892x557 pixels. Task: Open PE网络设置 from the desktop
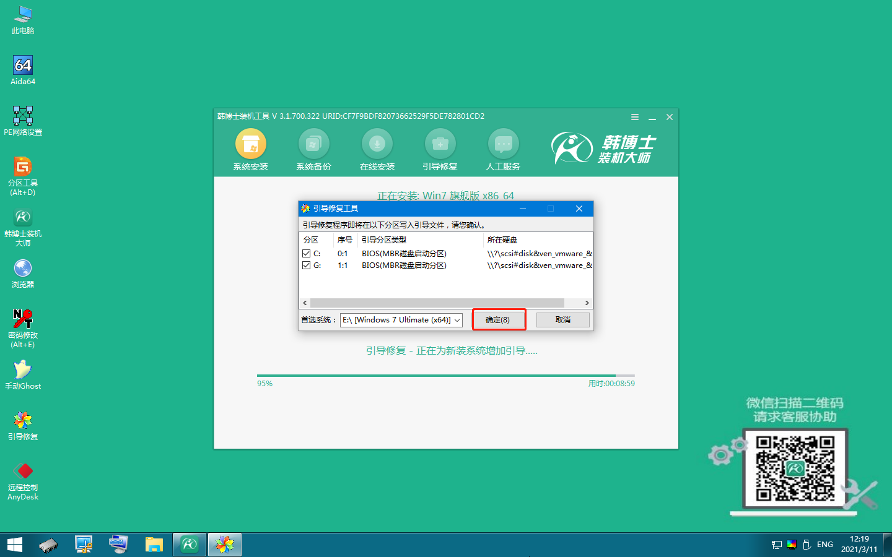[x=22, y=115]
